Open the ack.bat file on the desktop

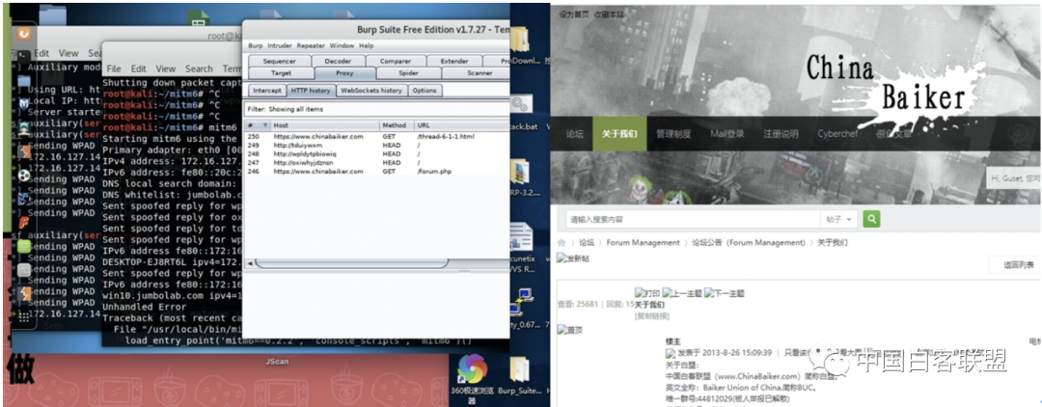[521, 113]
